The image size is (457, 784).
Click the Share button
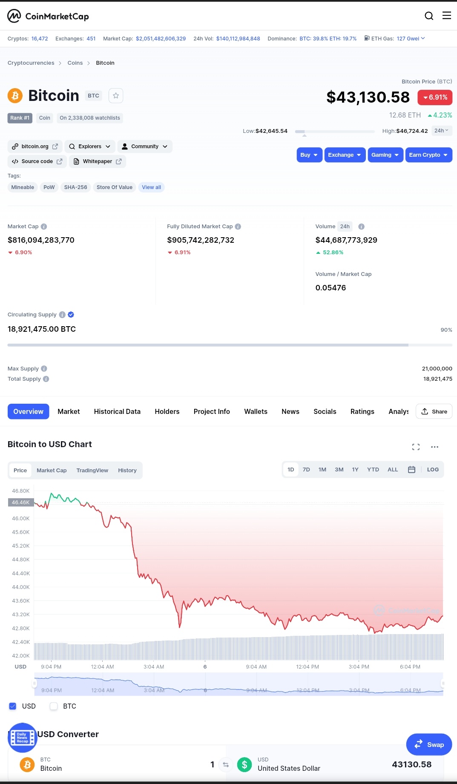point(434,411)
